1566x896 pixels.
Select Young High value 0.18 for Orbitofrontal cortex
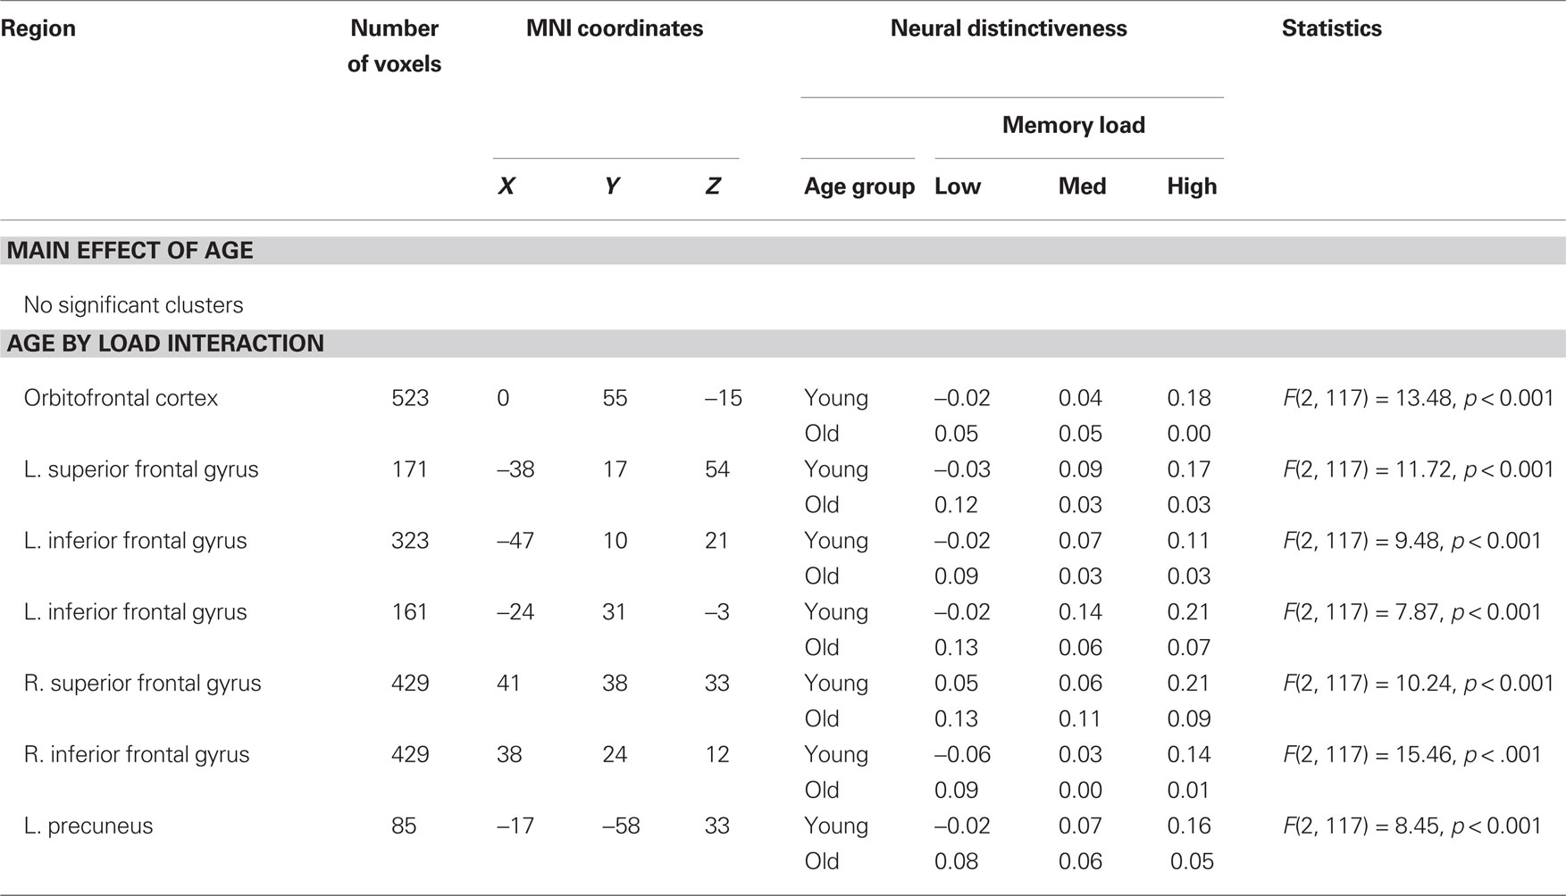(x=1189, y=398)
